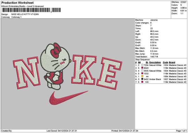Image resolution: width=188 pixels, height=133 pixels.
Task: Click the Zoom value '1:1'
Action: point(182,13)
